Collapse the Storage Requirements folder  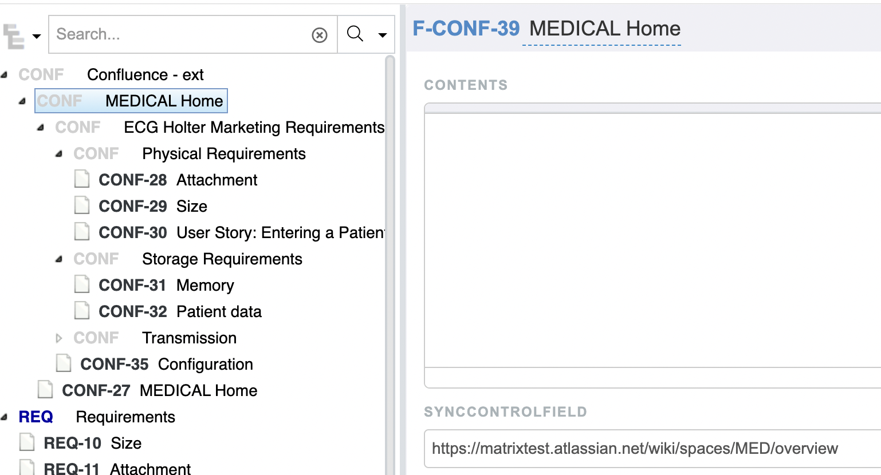click(x=58, y=259)
